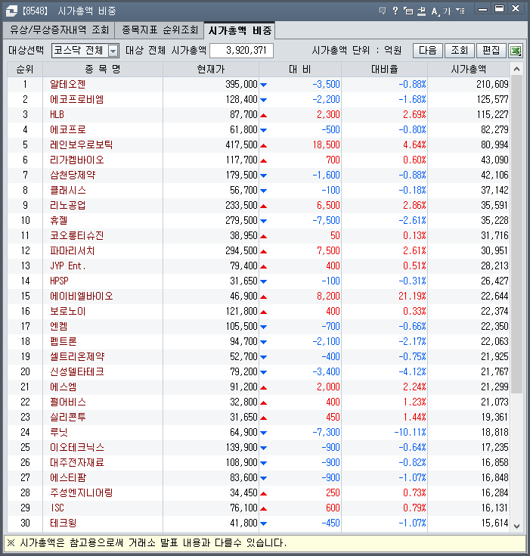Select stock 레인보우로보틱
530x556 pixels.
81,144
